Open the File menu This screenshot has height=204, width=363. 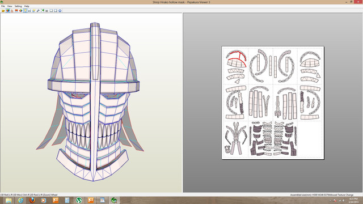(3, 6)
